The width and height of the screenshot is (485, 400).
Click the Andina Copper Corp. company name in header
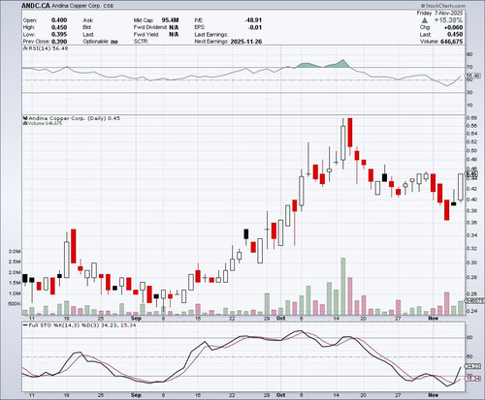(x=76, y=6)
